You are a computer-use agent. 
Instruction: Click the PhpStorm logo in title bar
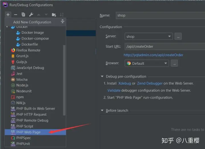(5, 5)
